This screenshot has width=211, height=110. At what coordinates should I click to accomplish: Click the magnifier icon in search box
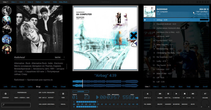coord(3,105)
